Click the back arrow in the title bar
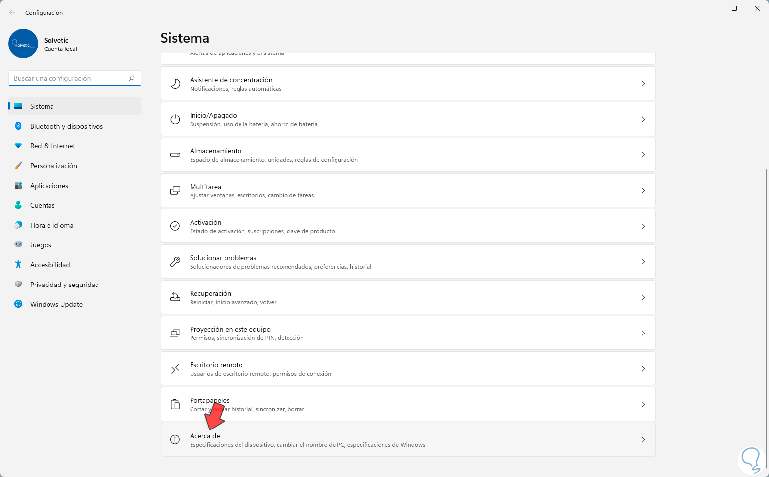This screenshot has width=769, height=477. pos(12,13)
